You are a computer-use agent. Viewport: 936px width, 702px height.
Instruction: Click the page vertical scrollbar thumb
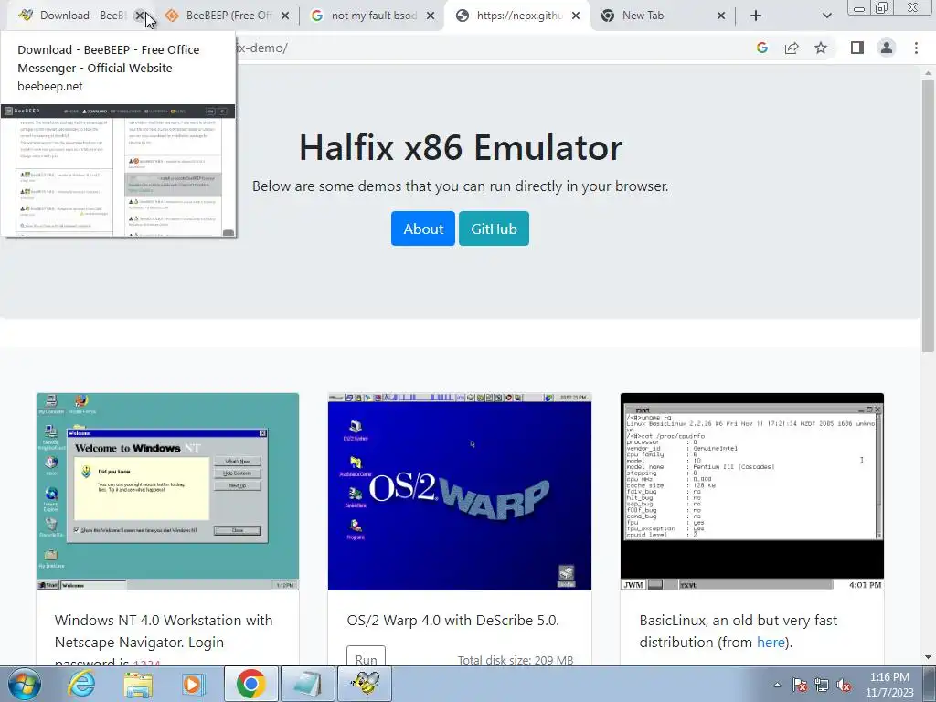(x=929, y=215)
